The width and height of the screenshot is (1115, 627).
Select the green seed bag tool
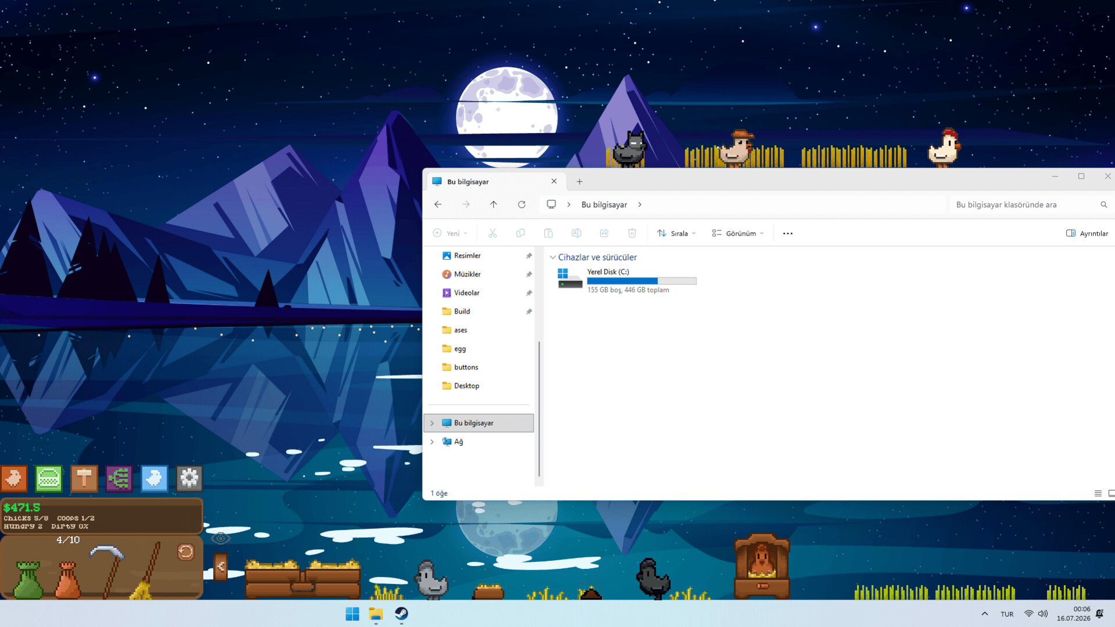28,579
